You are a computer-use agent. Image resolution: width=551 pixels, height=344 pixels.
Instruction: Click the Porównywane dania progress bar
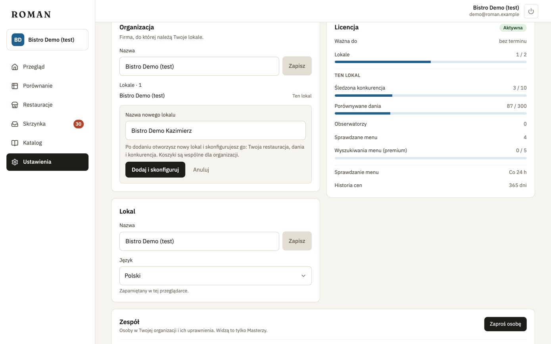tap(430, 113)
